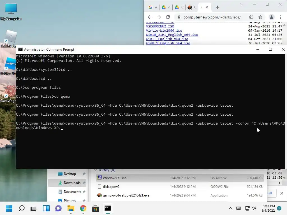Switch to Chrome from the taskbar
This screenshot has height=215, width=287.
tap(83, 208)
